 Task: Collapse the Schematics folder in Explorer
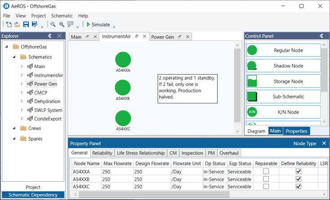[15, 57]
